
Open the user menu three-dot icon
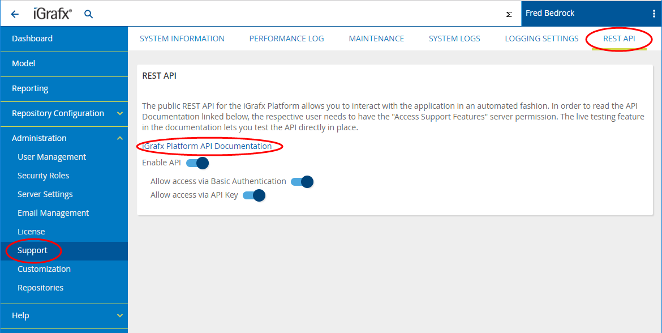coord(654,14)
